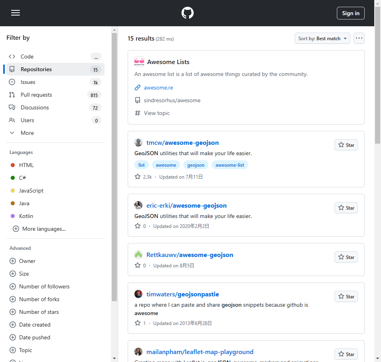Viewport: 381px width, 362px height.
Task: Click timwaters user avatar
Action: [138, 294]
